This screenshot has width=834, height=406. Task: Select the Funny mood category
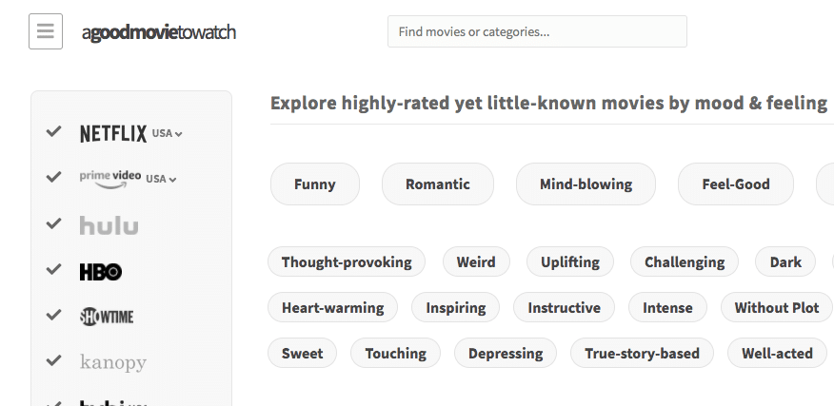pos(315,184)
